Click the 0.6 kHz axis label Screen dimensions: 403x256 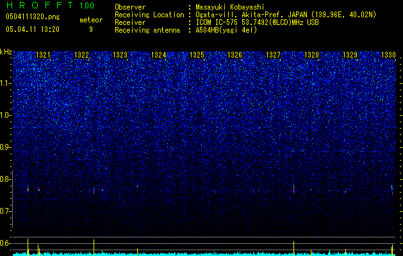click(6, 243)
